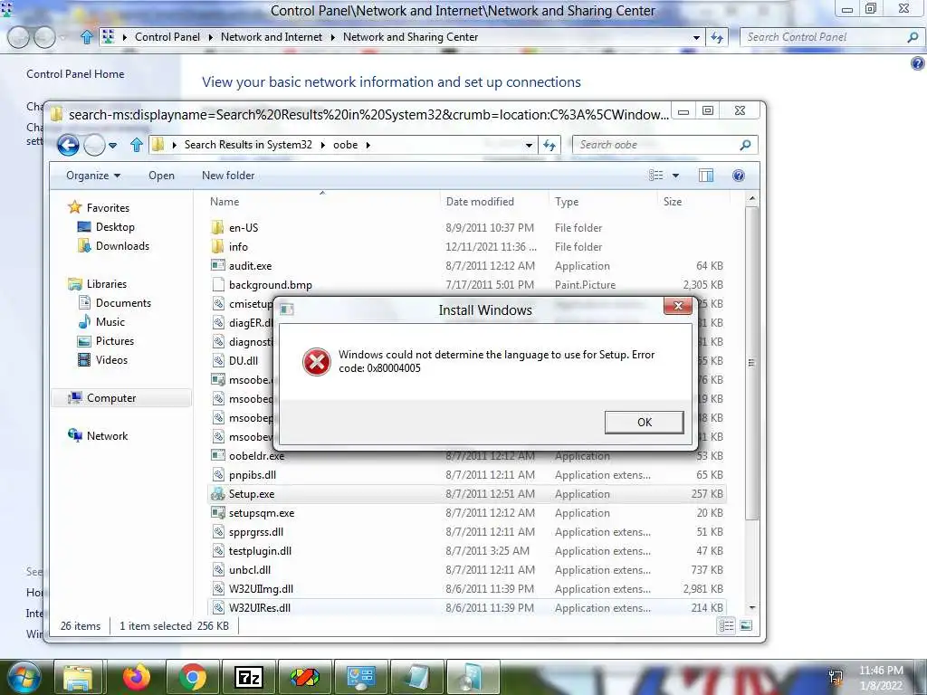Screen dimensions: 927x695
Task: Click Control Panel Home link
Action: tap(75, 74)
